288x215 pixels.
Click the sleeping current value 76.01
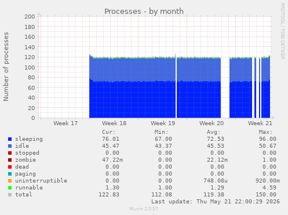tap(111, 139)
